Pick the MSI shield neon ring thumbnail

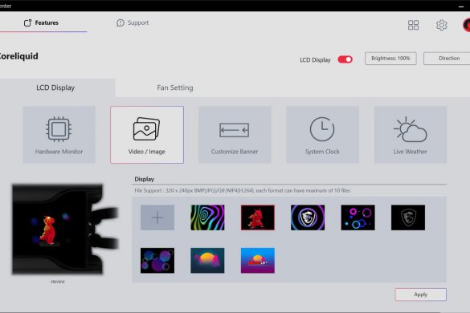coord(308,217)
